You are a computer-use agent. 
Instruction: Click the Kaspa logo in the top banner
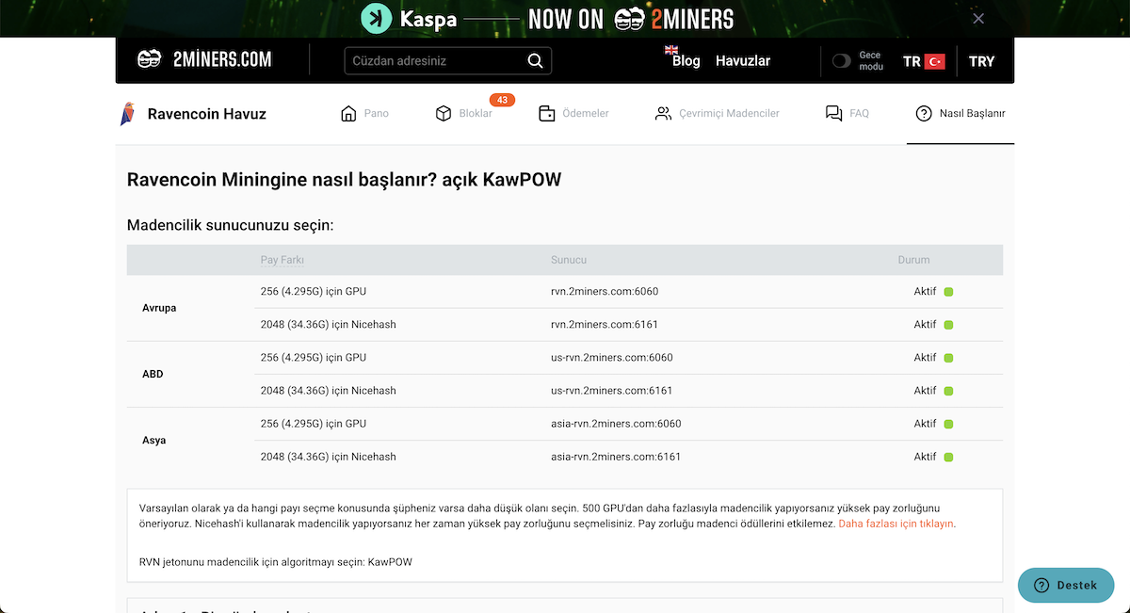376,18
